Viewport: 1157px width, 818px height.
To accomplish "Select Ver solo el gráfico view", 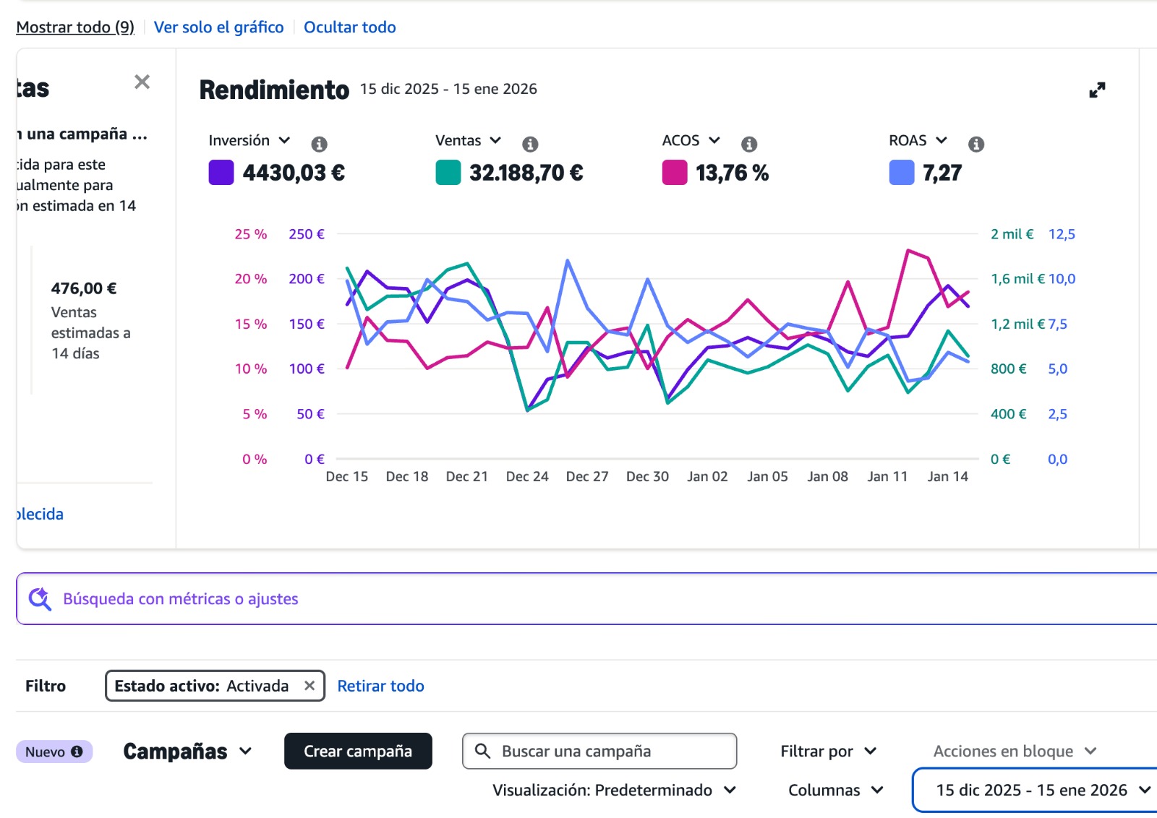I will point(218,27).
